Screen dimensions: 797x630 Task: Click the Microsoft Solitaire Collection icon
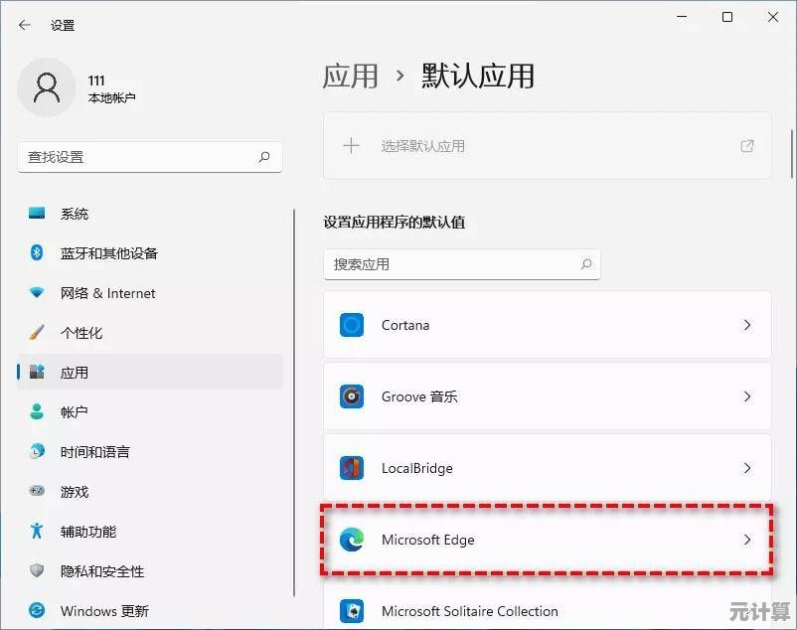point(352,610)
